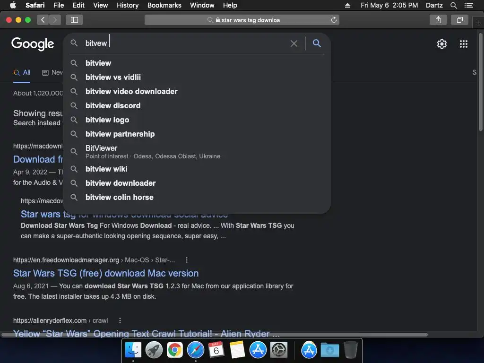Open the Help menu

tap(230, 5)
